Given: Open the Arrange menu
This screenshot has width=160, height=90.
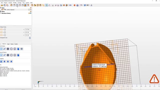Looking at the screenshot, I should 19,3.
